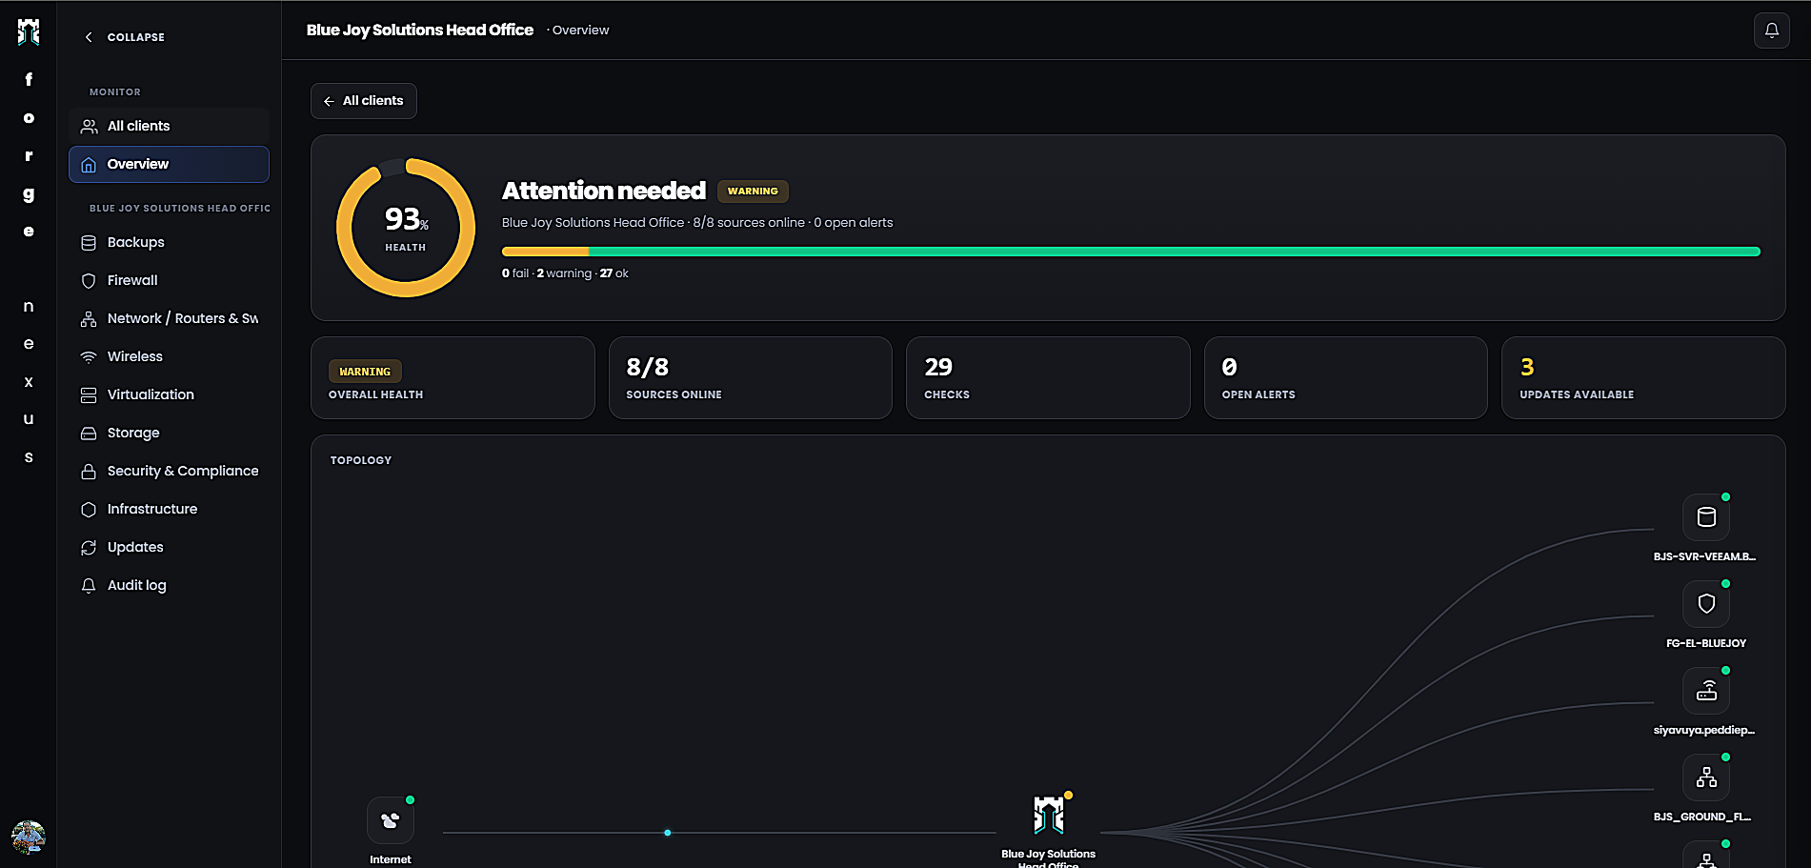Click the Infrastructure hexagon icon
The width and height of the screenshot is (1811, 868).
coord(89,510)
